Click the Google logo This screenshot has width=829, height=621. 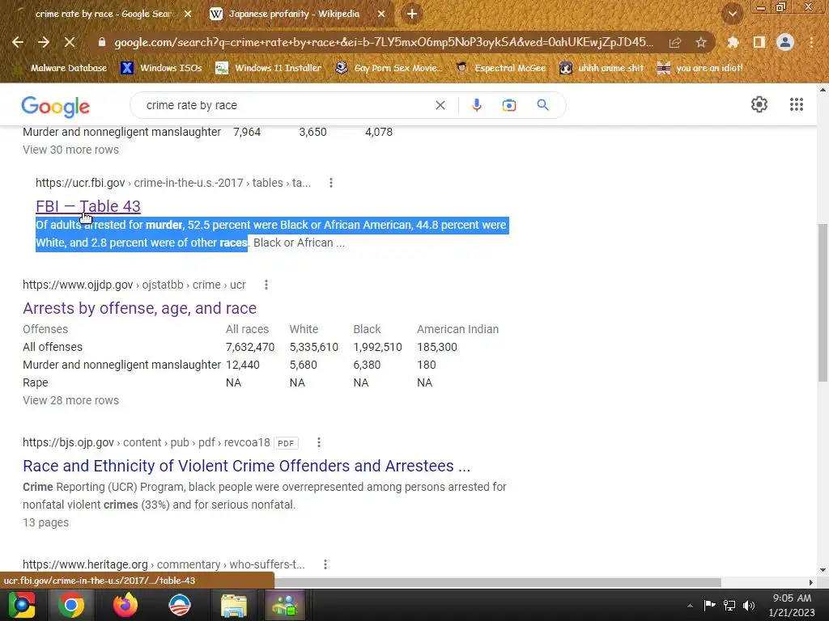56,107
